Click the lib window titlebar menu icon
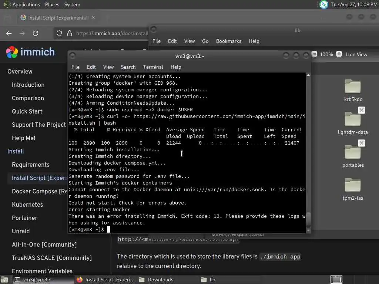The height and width of the screenshot is (284, 379). [x=154, y=30]
